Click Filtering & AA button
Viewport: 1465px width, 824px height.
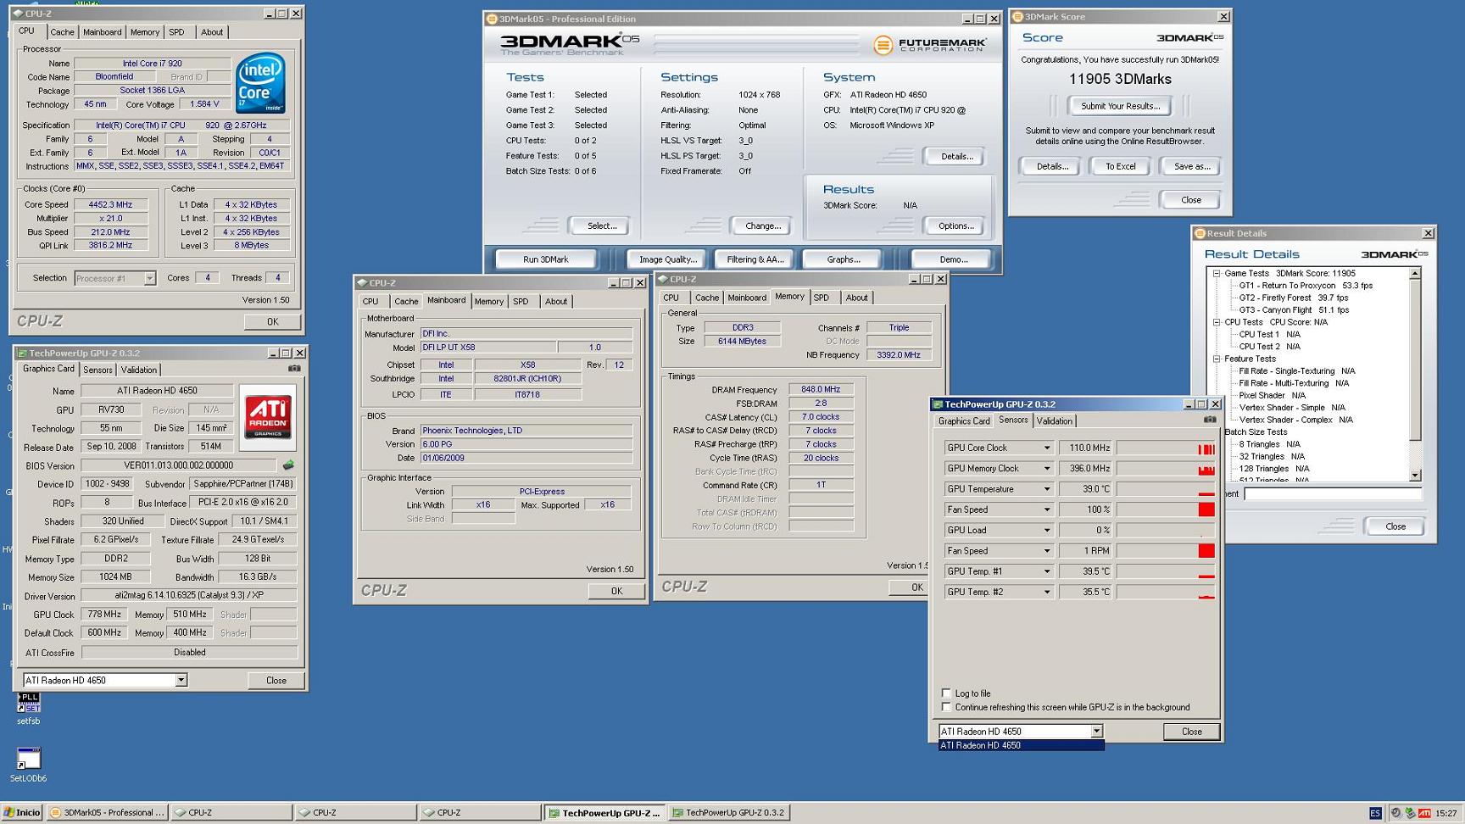(755, 259)
